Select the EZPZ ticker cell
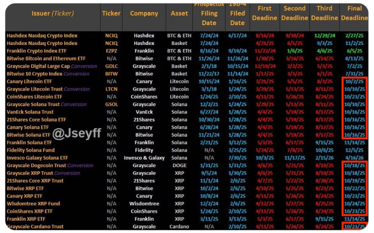374x233 pixels. pos(111,51)
